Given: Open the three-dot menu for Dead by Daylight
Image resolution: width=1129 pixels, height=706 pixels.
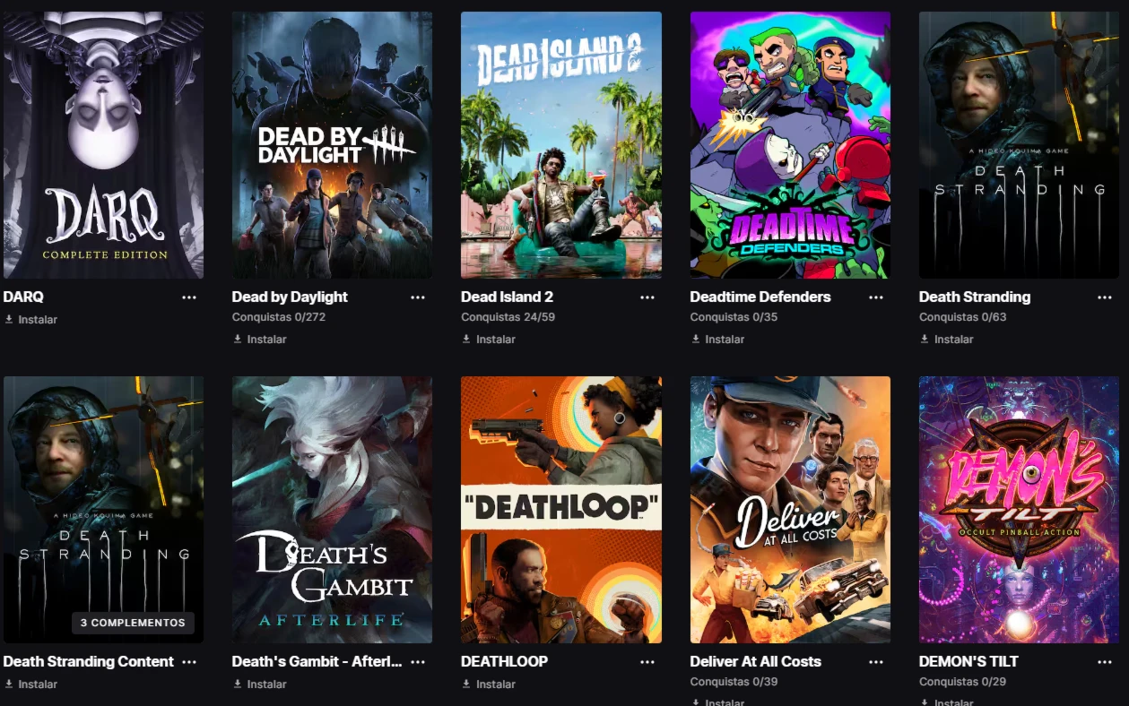Looking at the screenshot, I should (418, 297).
